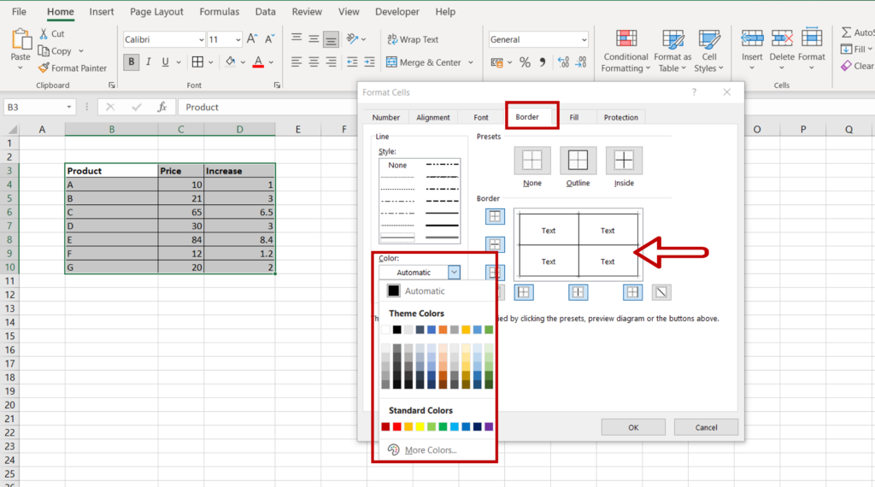Toggle Underline formatting
Image resolution: width=875 pixels, height=487 pixels.
165,62
